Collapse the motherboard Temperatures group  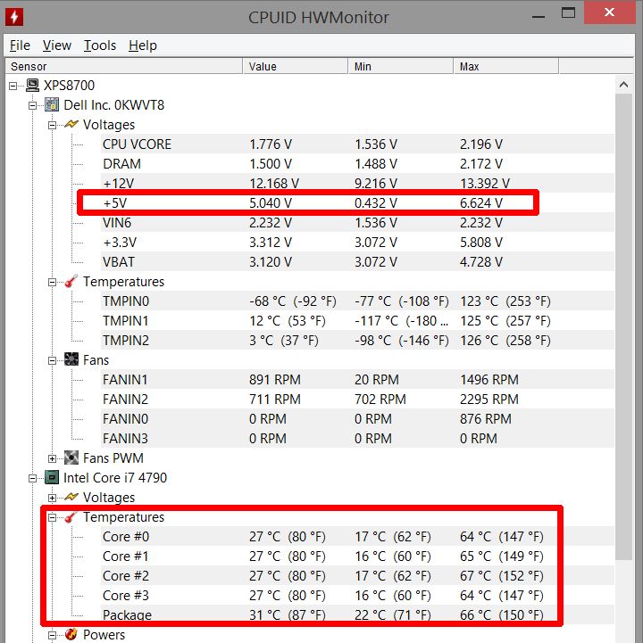pos(52,282)
